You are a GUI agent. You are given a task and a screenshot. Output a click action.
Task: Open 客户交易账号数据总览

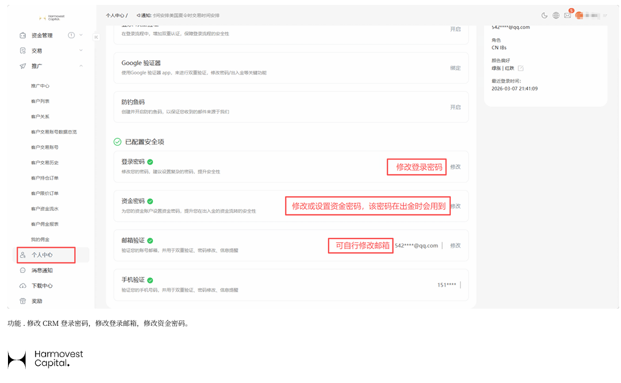[54, 132]
